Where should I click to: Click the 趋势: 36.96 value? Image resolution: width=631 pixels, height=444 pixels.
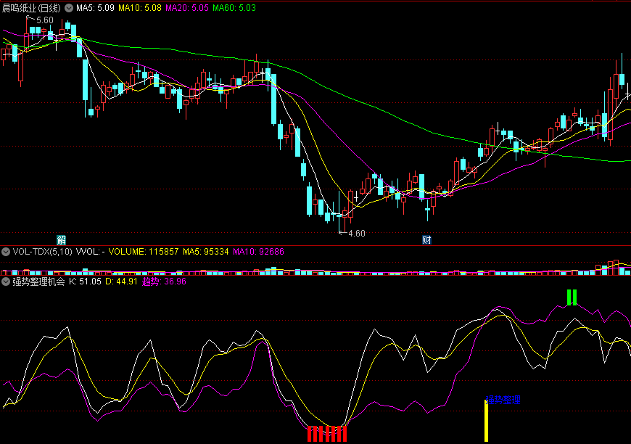pyautogui.click(x=164, y=281)
